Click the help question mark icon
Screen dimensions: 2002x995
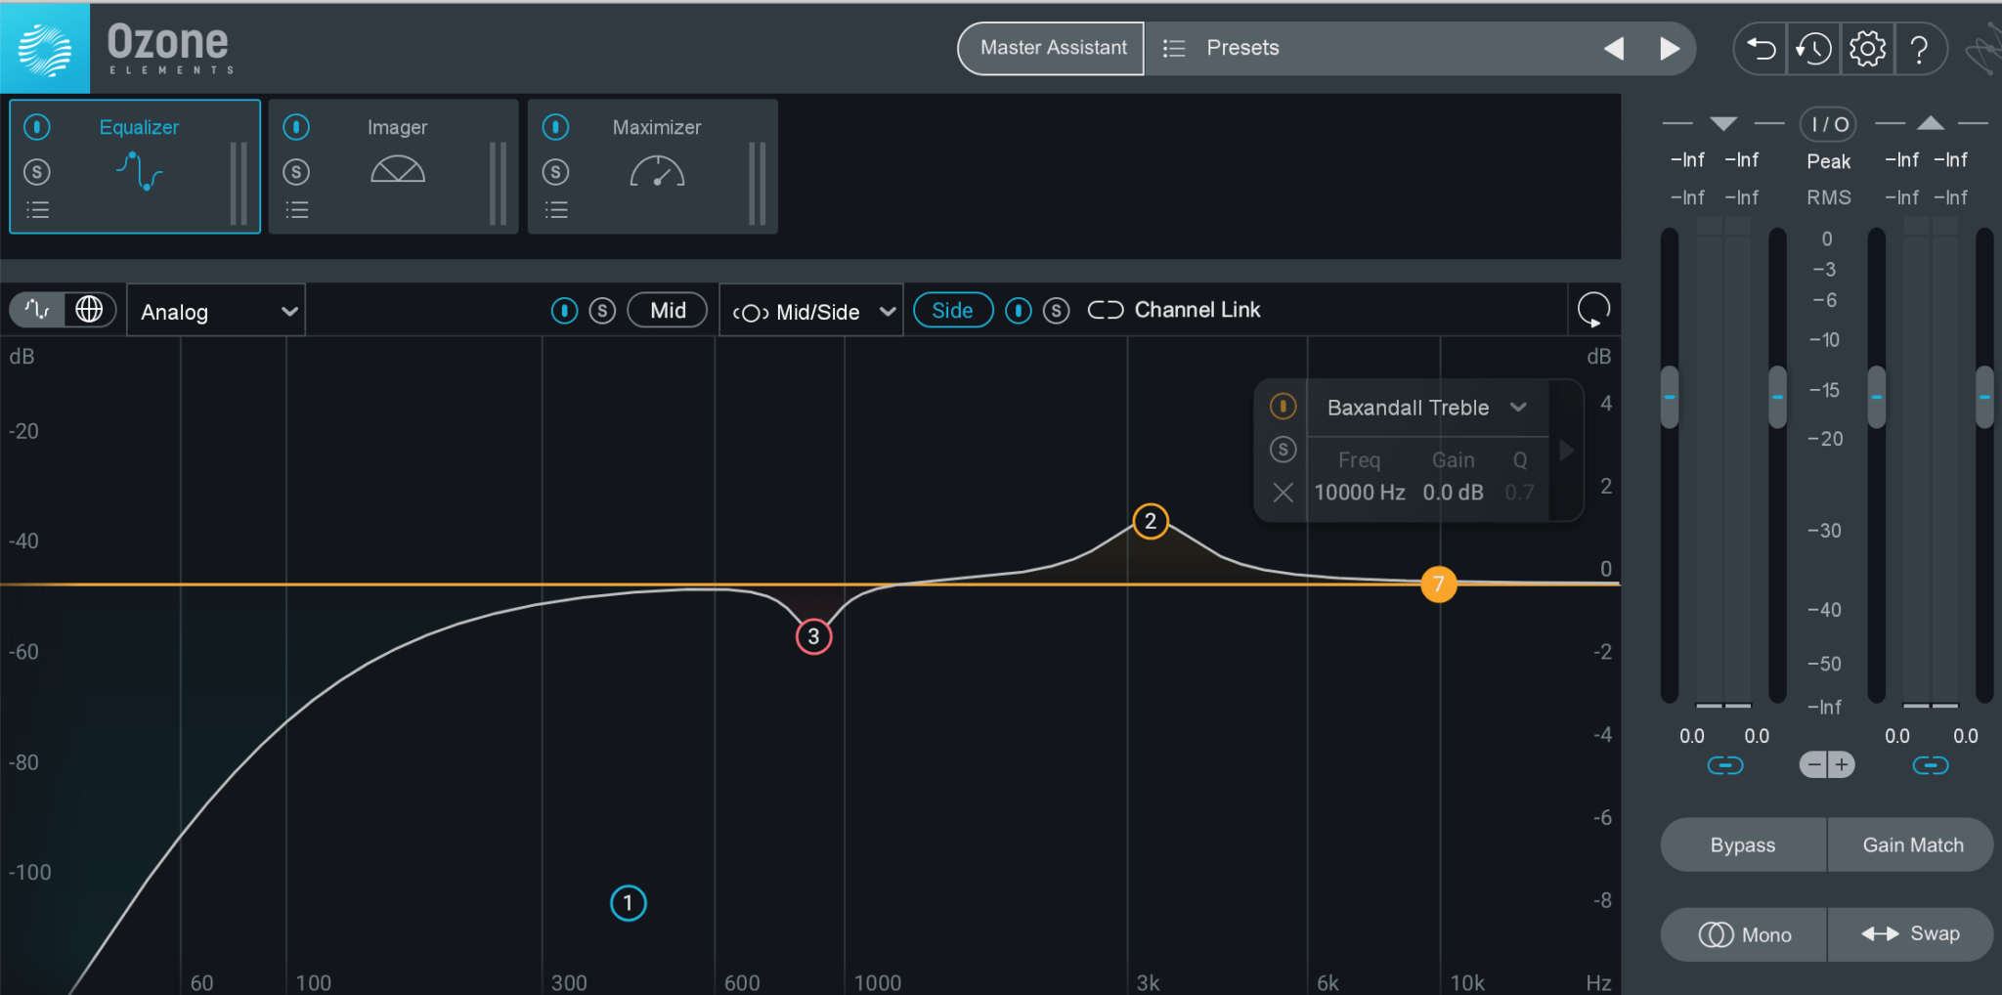1919,48
